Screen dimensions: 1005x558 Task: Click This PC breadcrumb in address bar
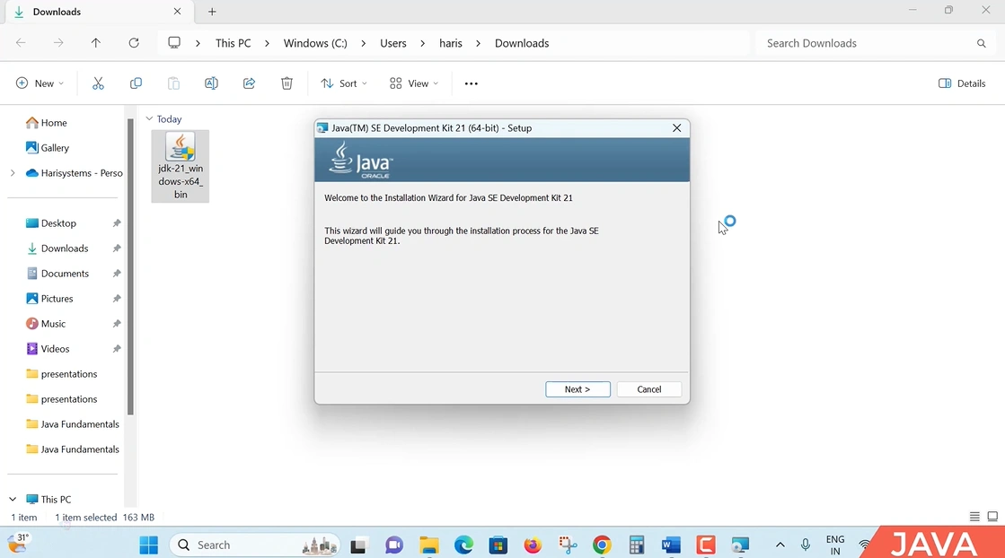[234, 44]
